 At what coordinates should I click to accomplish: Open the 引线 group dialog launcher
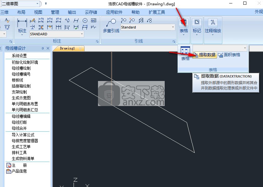(174, 41)
